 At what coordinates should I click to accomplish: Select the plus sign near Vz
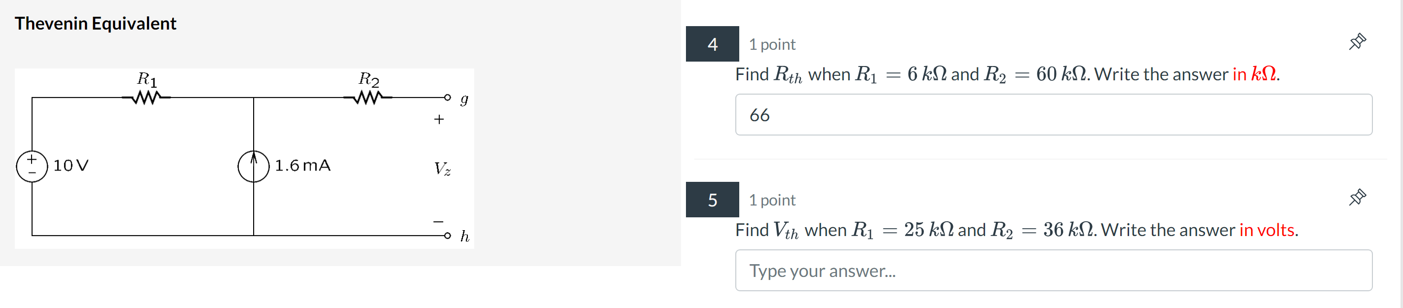(439, 118)
